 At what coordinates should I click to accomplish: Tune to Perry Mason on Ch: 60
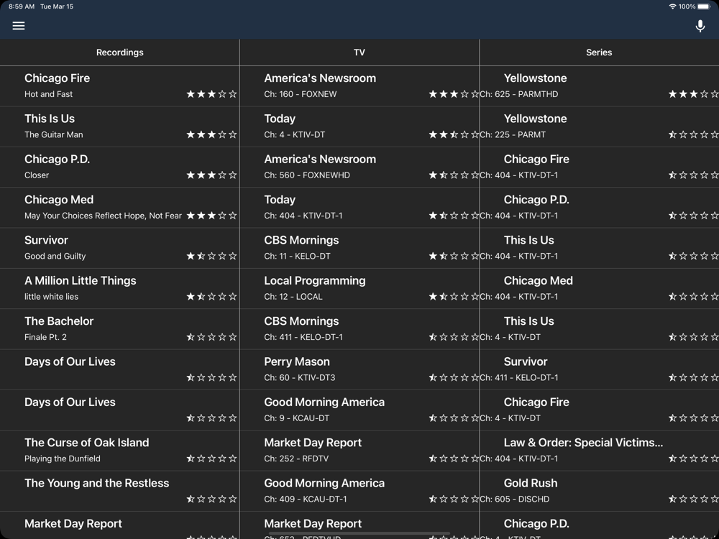[359, 369]
